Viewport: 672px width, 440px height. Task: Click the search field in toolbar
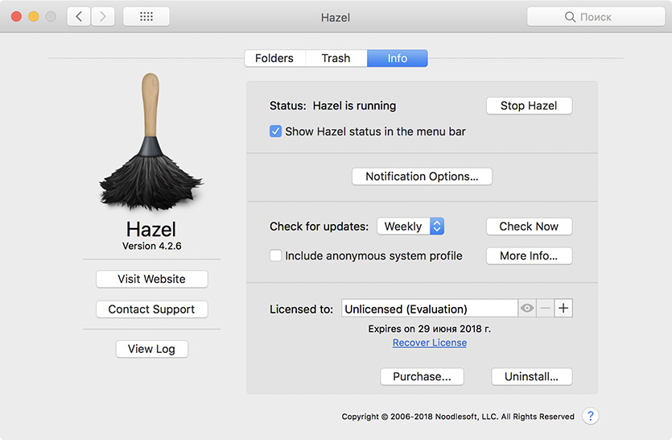[x=596, y=16]
